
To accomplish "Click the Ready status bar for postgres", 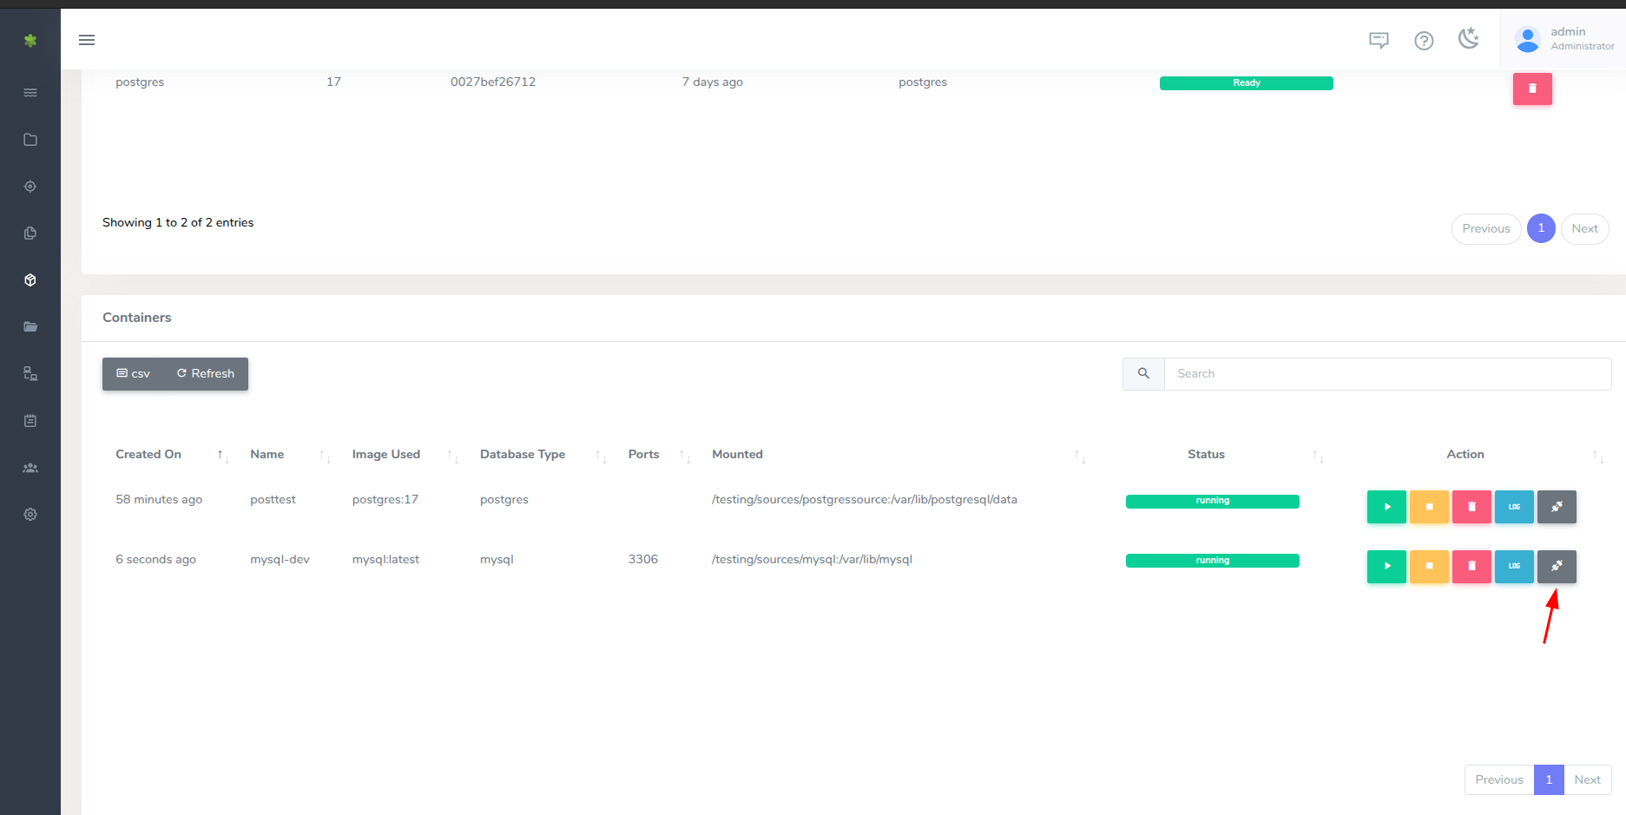I will coord(1247,83).
